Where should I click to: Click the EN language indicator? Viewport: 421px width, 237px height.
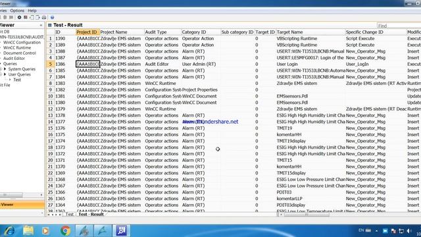(x=361, y=230)
